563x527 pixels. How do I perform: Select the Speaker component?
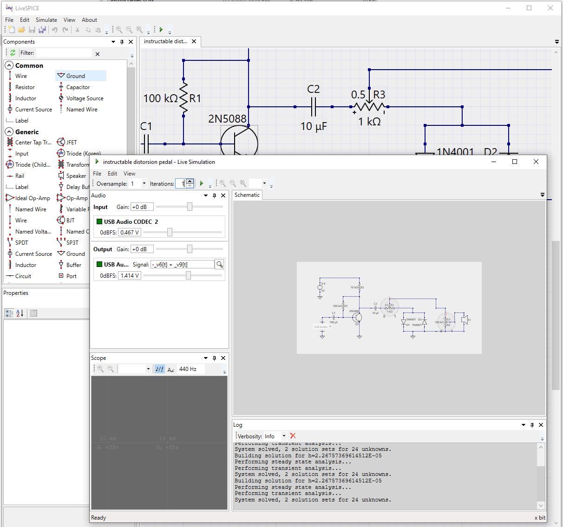point(76,176)
